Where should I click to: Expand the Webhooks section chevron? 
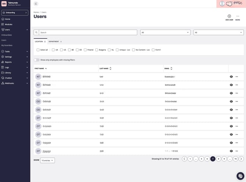[x=27, y=83]
